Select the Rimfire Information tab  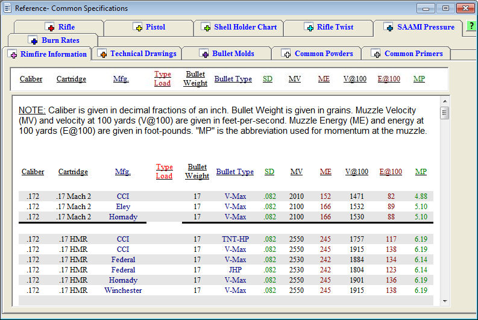pos(47,54)
